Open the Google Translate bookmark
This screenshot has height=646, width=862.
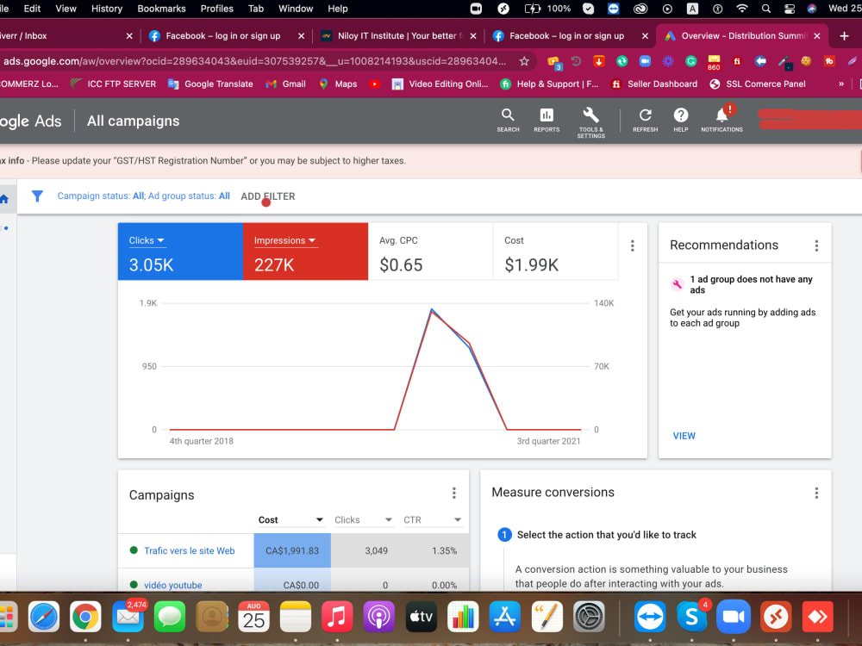(210, 84)
